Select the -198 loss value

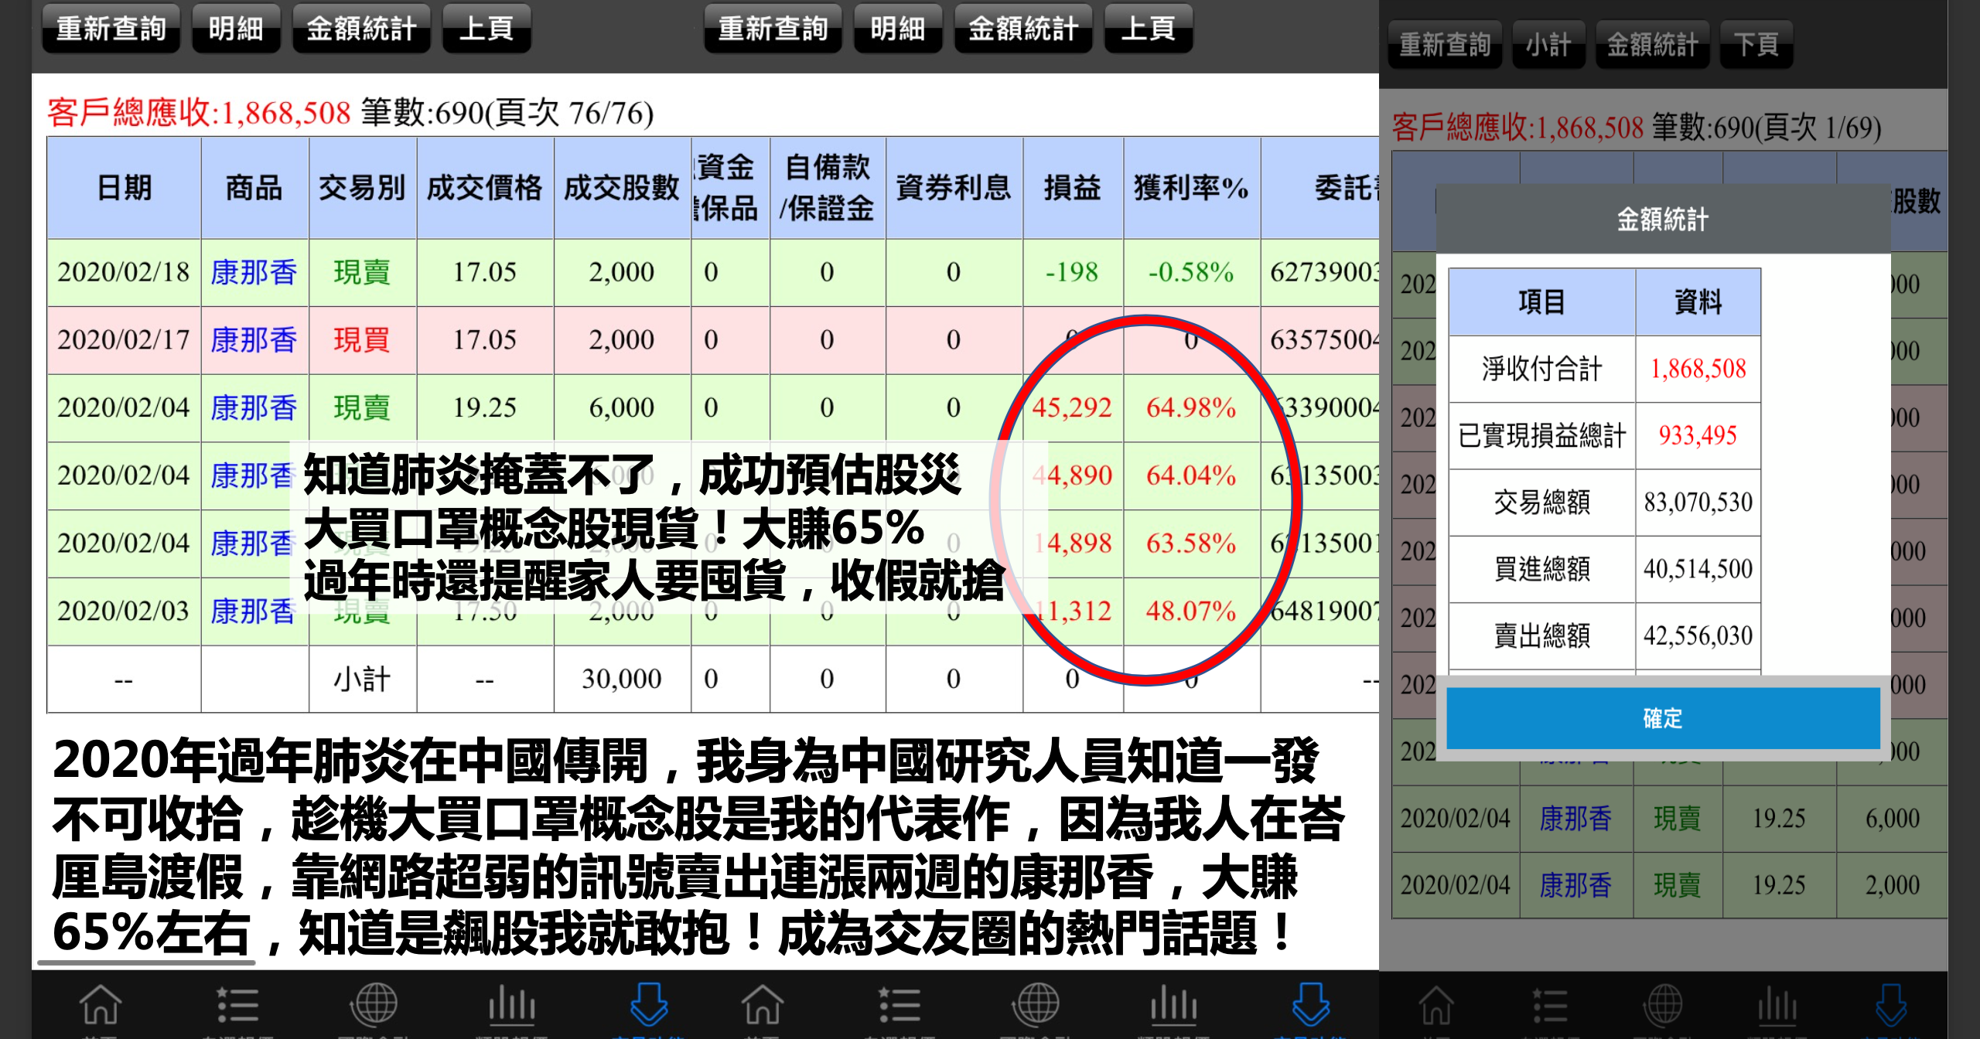(x=1072, y=272)
